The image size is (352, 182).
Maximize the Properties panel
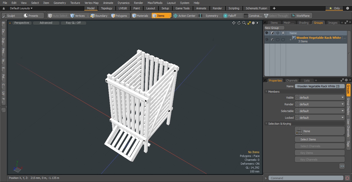(x=342, y=80)
